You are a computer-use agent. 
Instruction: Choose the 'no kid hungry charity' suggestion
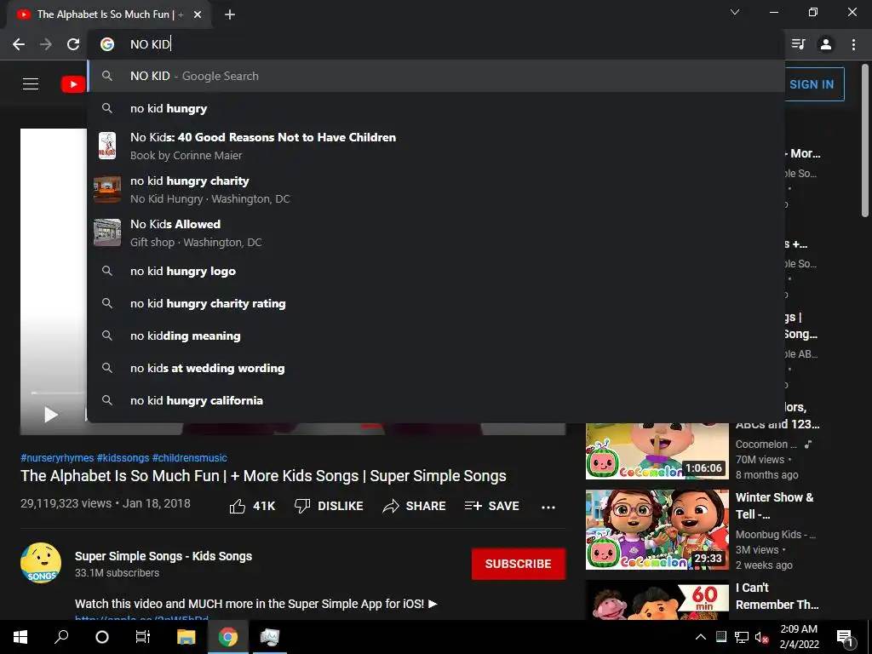(x=436, y=189)
